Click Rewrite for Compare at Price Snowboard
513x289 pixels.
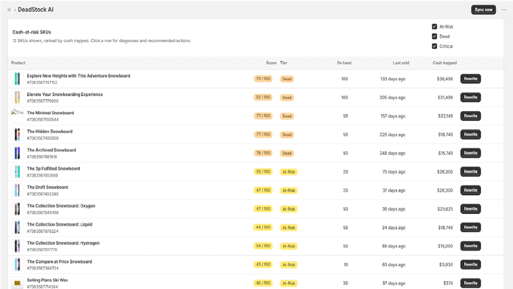(470, 264)
